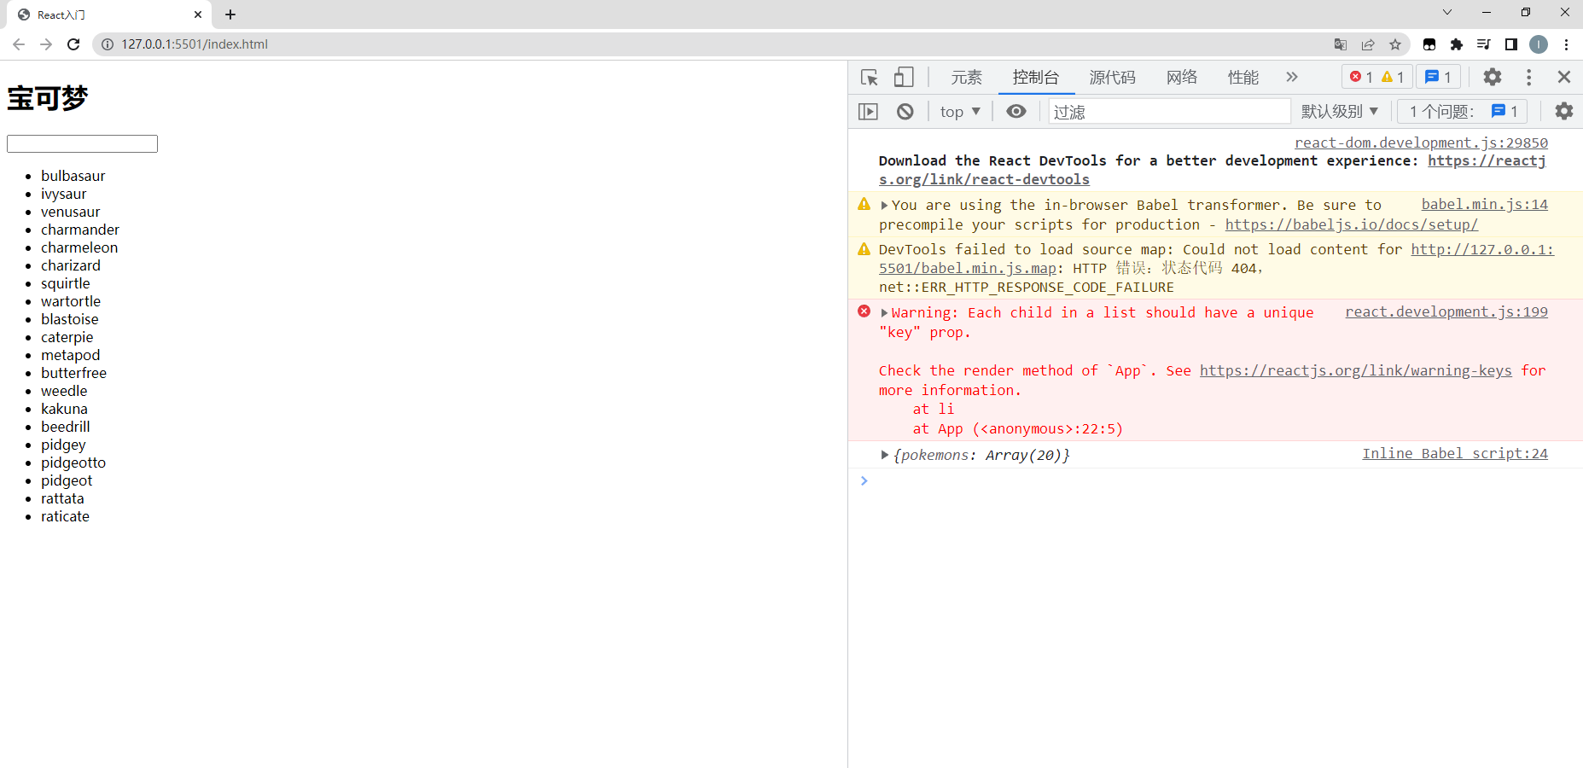Switch to the 源代码 tab
The height and width of the screenshot is (768, 1583).
1113,77
